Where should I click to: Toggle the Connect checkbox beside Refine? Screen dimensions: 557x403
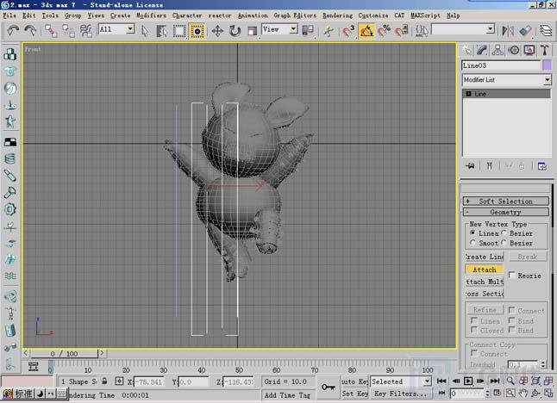tap(511, 310)
